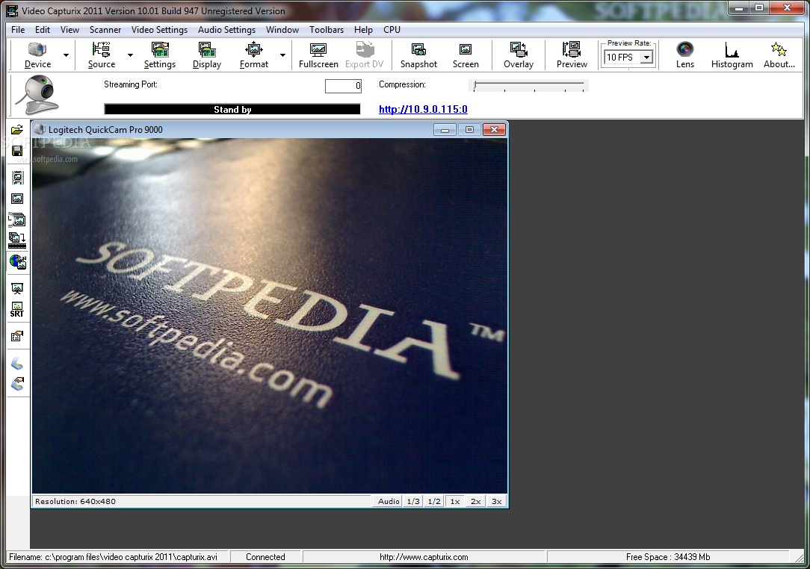The height and width of the screenshot is (569, 810).
Task: Open the Scanner menu
Action: (105, 29)
